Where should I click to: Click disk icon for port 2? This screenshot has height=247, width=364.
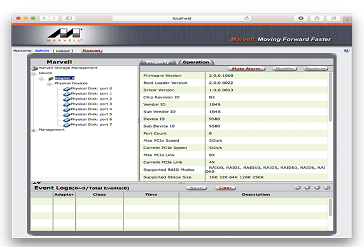pyautogui.click(x=67, y=99)
